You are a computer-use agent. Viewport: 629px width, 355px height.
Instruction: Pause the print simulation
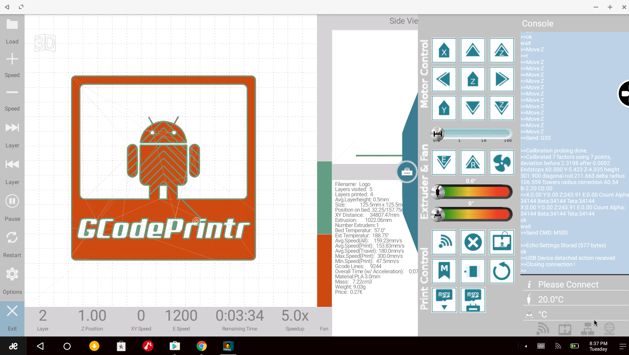12,201
